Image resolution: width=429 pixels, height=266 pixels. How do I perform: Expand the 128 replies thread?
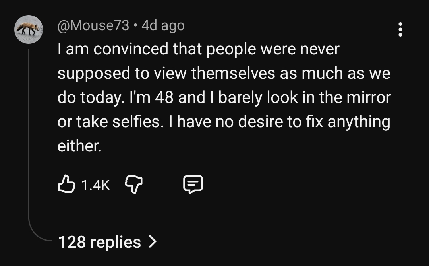point(107,242)
